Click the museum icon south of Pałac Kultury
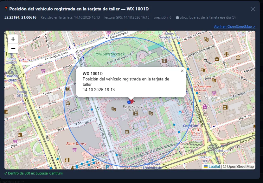263x183 pixels. [127, 132]
